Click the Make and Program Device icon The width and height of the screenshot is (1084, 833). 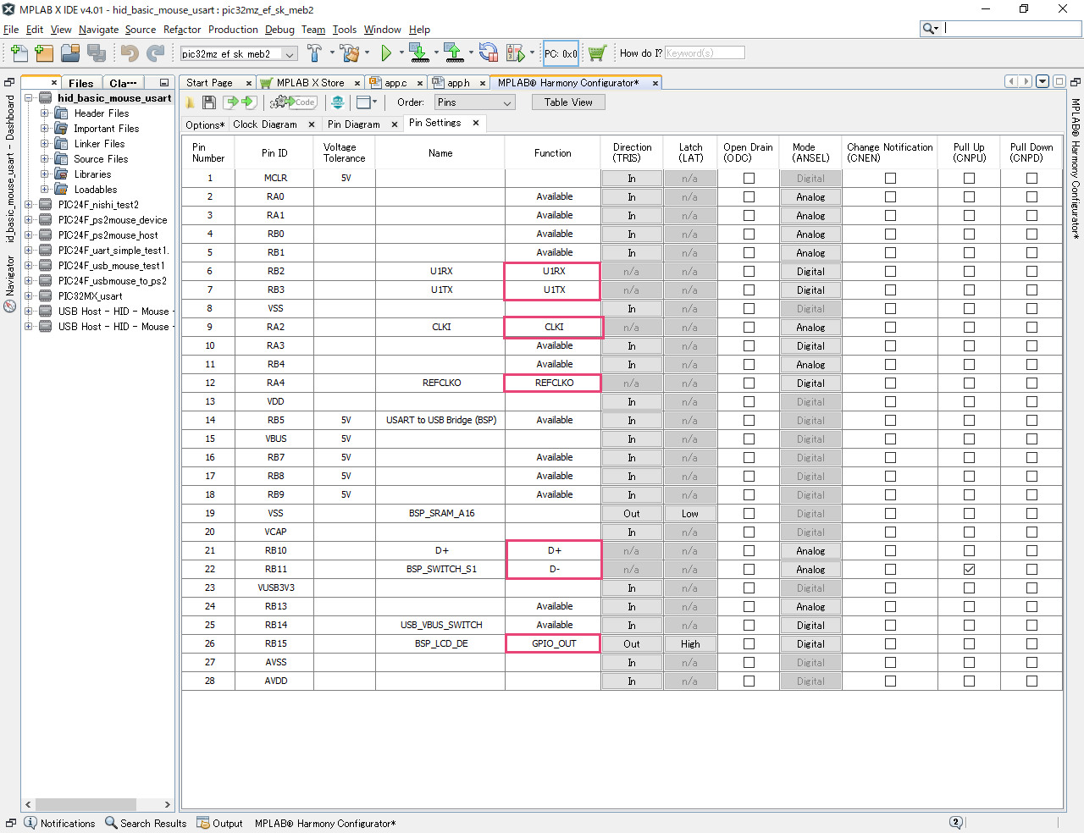pos(418,53)
